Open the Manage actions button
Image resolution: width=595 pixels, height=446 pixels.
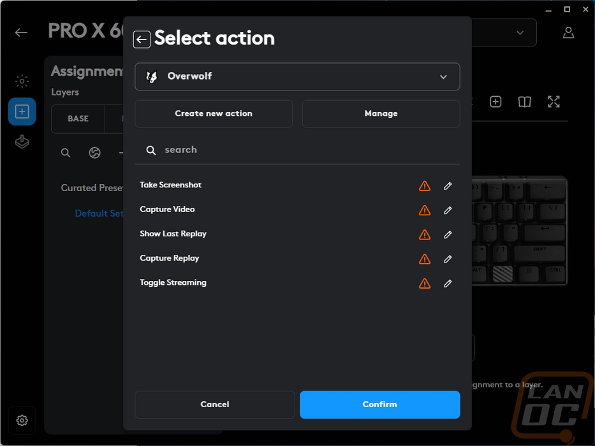[381, 113]
